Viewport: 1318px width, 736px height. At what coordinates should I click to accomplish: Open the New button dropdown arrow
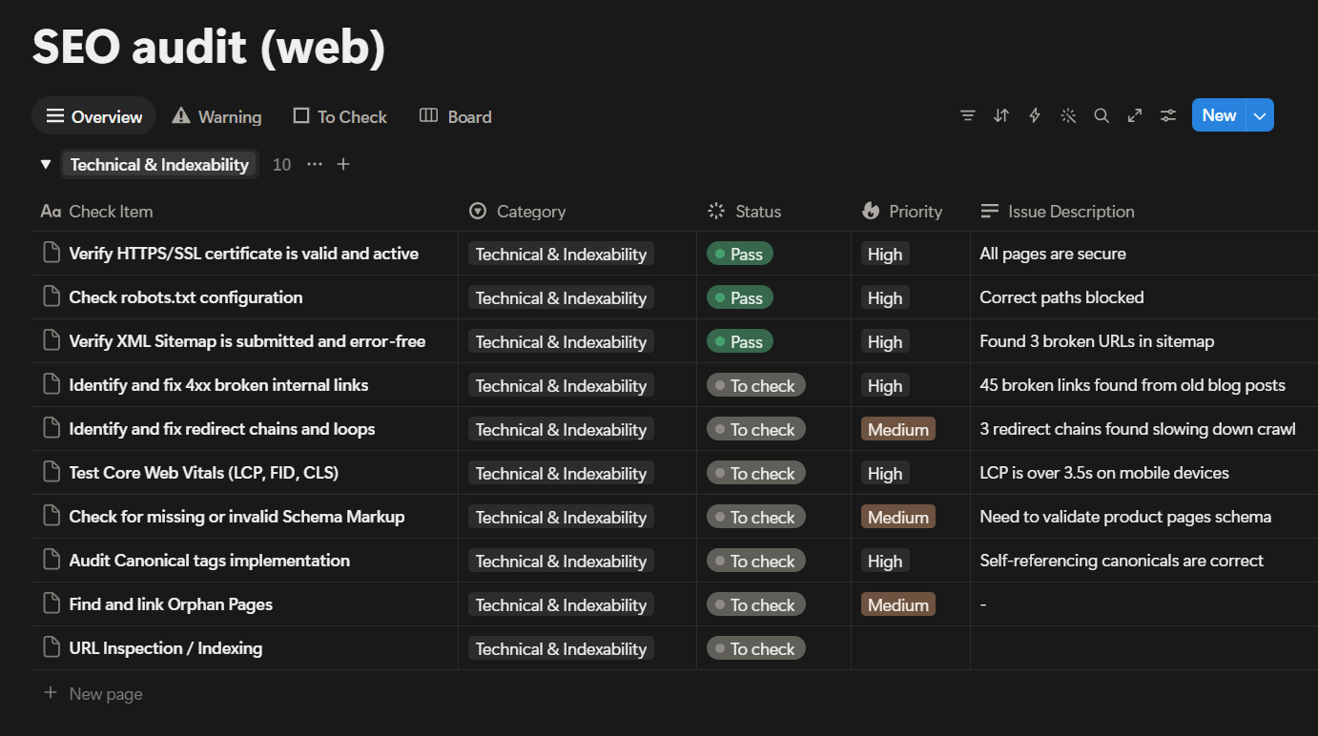(x=1260, y=115)
